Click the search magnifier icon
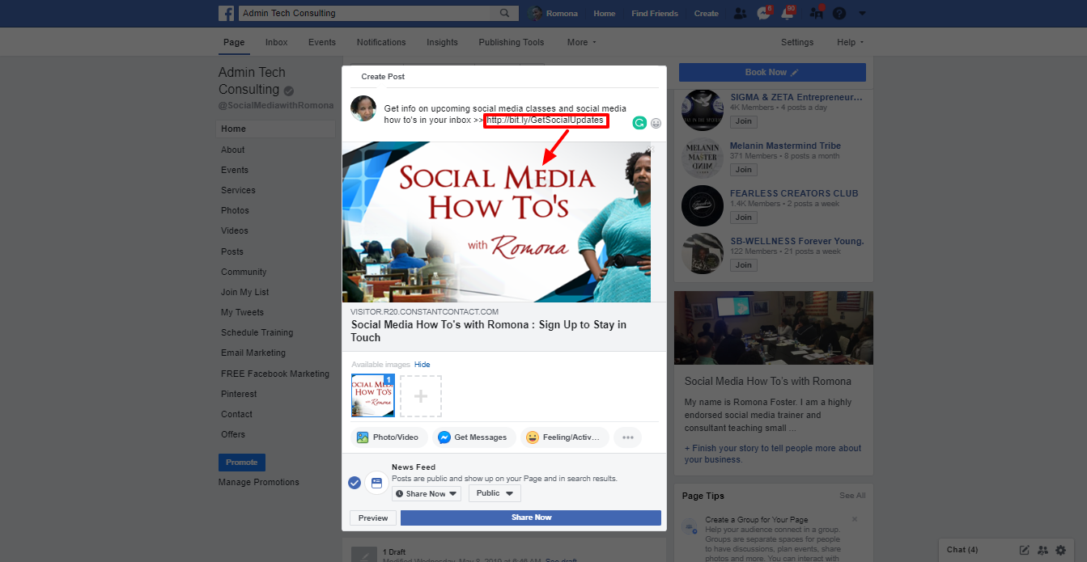The width and height of the screenshot is (1087, 562). (504, 13)
